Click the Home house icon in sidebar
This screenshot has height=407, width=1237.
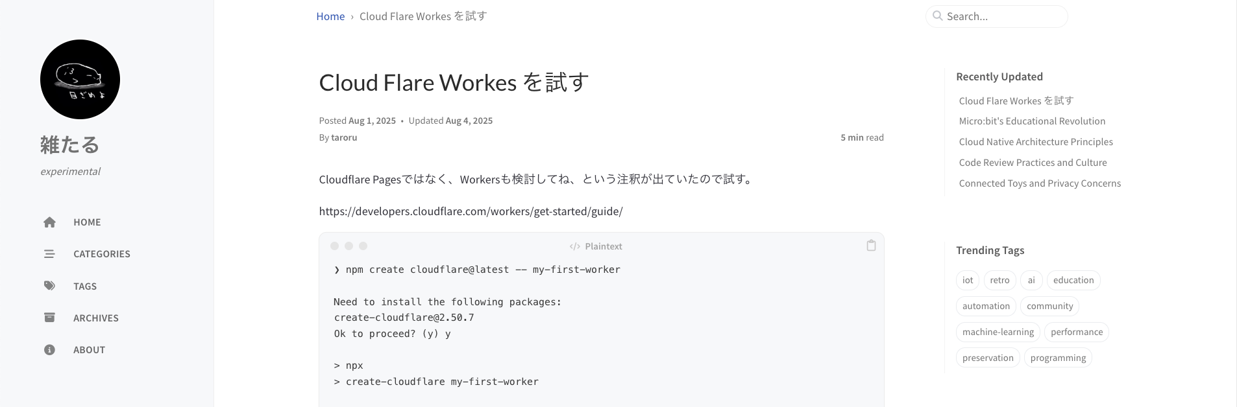pyautogui.click(x=49, y=222)
